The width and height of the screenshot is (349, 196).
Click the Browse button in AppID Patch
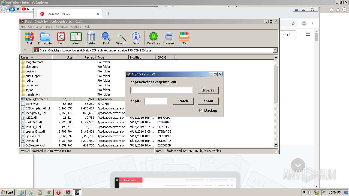point(208,90)
